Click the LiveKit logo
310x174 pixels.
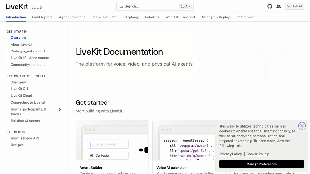pos(17,7)
